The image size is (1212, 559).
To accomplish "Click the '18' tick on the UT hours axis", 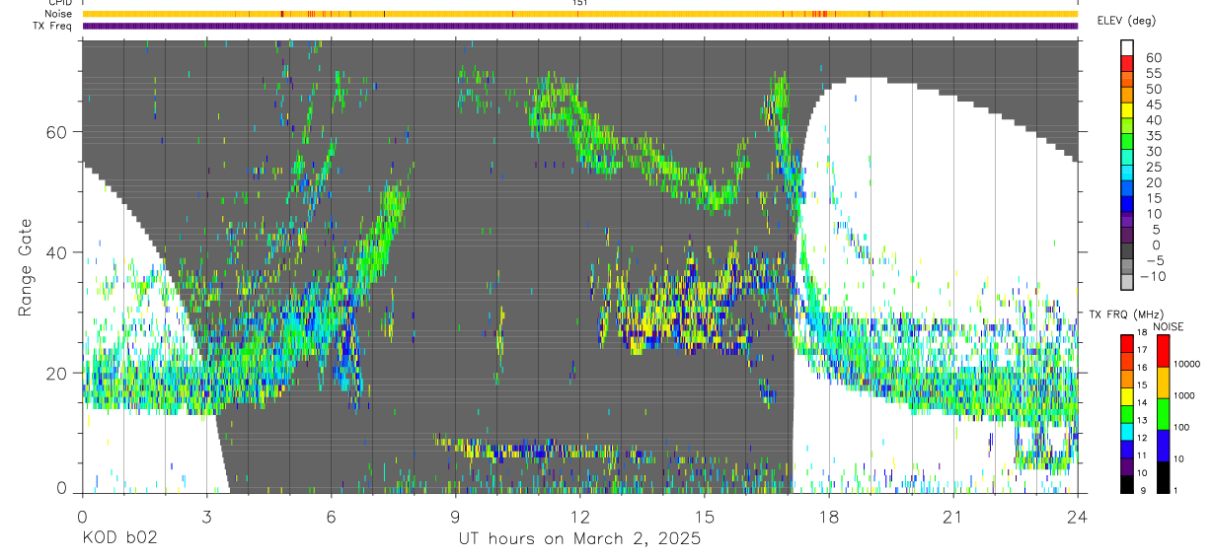I will [829, 517].
